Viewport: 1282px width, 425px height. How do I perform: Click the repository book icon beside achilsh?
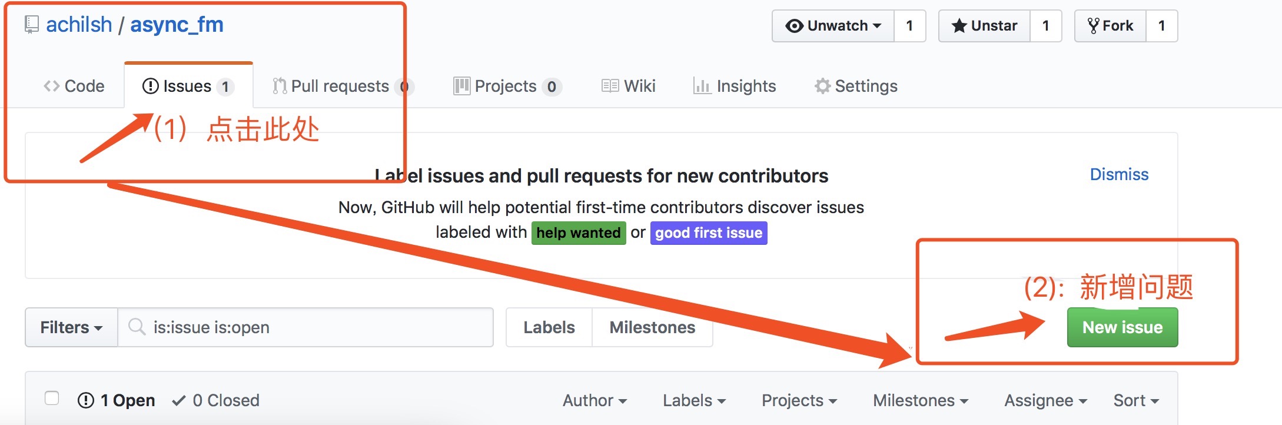click(32, 25)
